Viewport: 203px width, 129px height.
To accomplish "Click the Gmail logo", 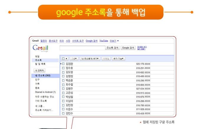I will pos(40,48).
